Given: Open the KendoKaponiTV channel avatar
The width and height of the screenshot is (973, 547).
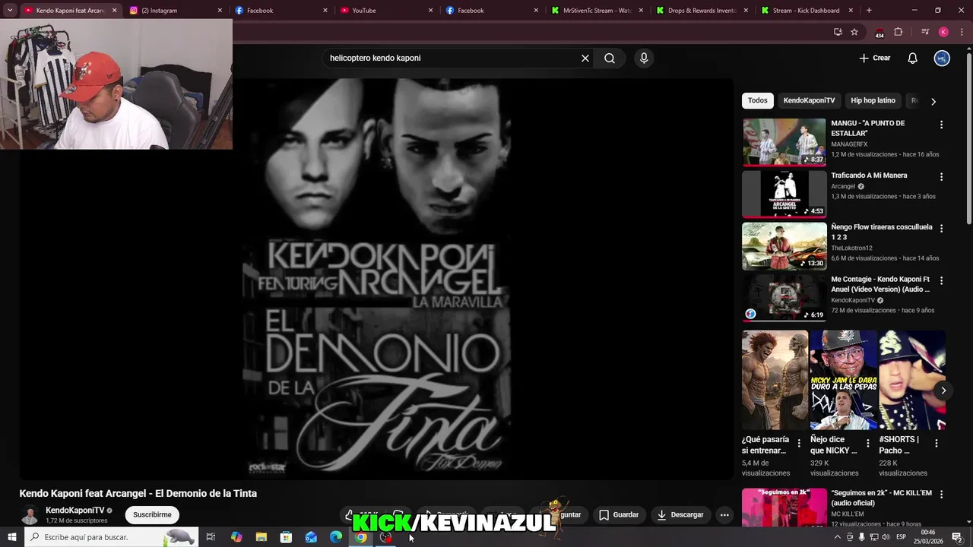Looking at the screenshot, I should click(x=30, y=515).
